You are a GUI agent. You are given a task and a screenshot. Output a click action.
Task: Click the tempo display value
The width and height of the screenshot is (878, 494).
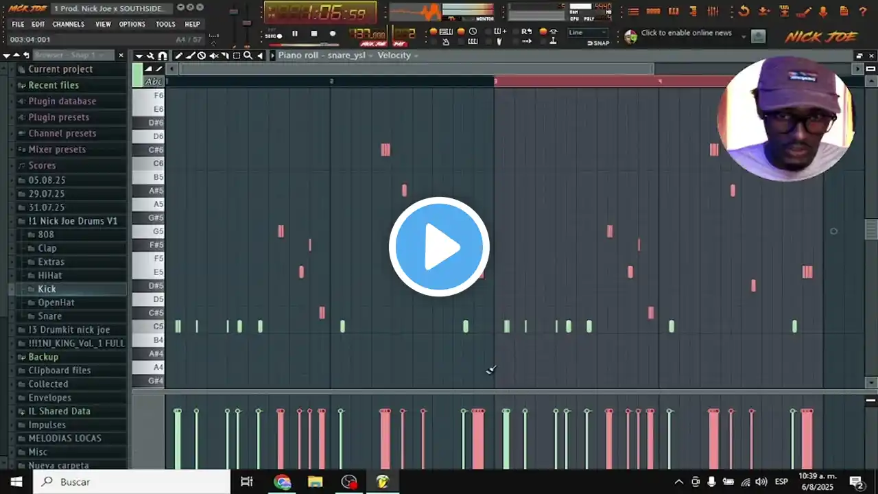coord(366,34)
